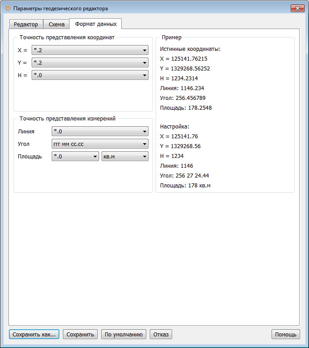This screenshot has height=348, width=309.
Task: Expand the Y coordinate precision dropdown
Action: [90, 62]
